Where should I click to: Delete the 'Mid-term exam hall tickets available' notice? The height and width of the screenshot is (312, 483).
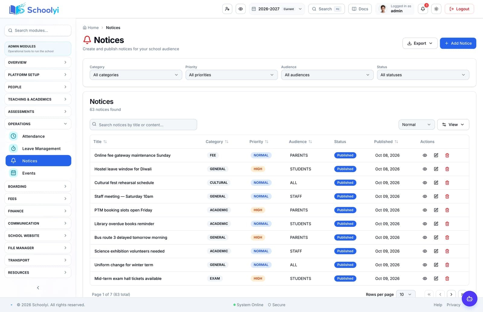point(447,279)
